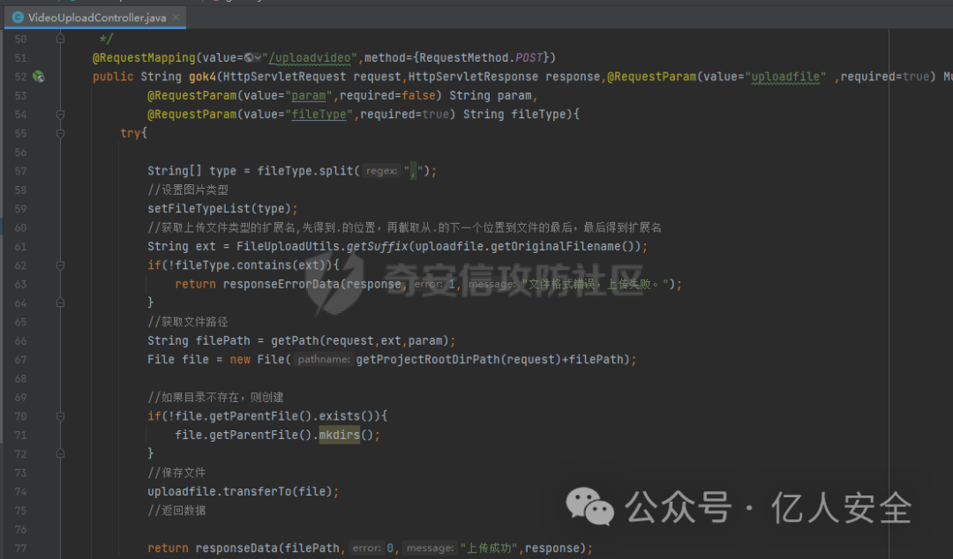953x559 pixels.
Task: Click responseData on line 77
Action: click(x=236, y=548)
